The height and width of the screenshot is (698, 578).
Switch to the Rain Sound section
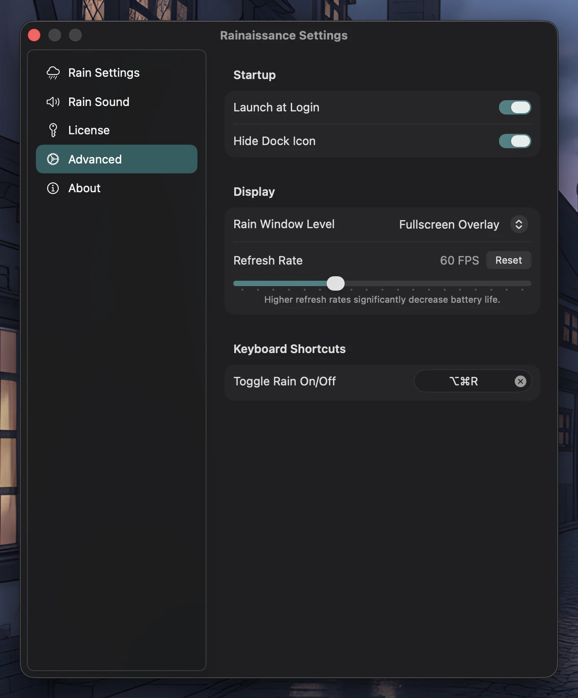(99, 102)
